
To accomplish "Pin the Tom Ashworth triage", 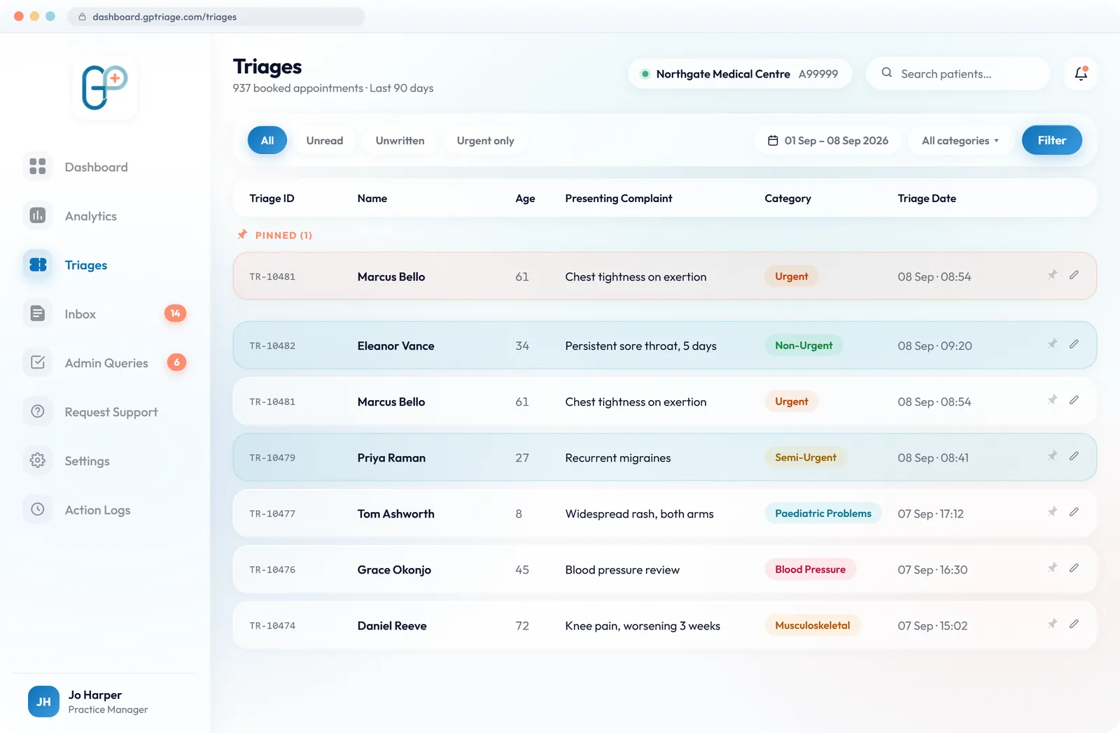I will [1052, 512].
